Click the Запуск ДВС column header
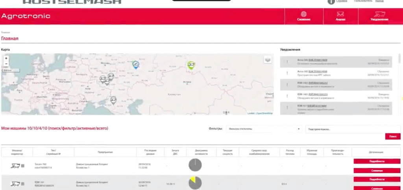Viewport: 403px width, 190px height. coord(175,152)
